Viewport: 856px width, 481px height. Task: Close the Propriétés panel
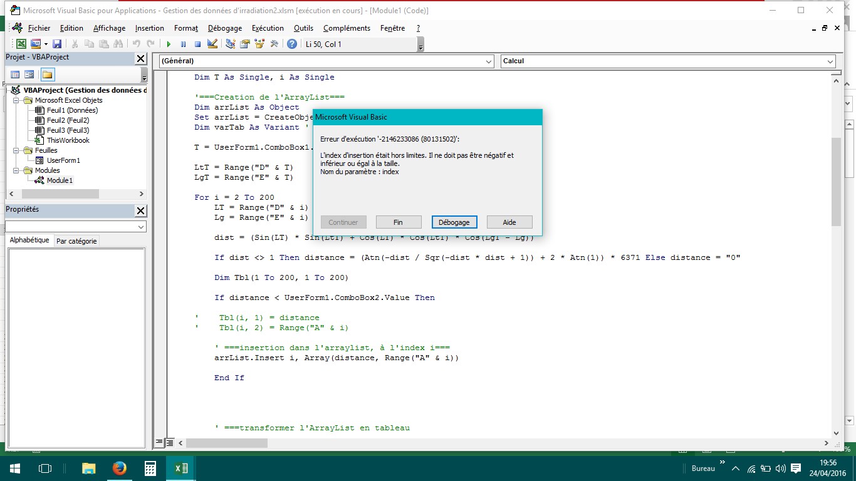click(141, 210)
